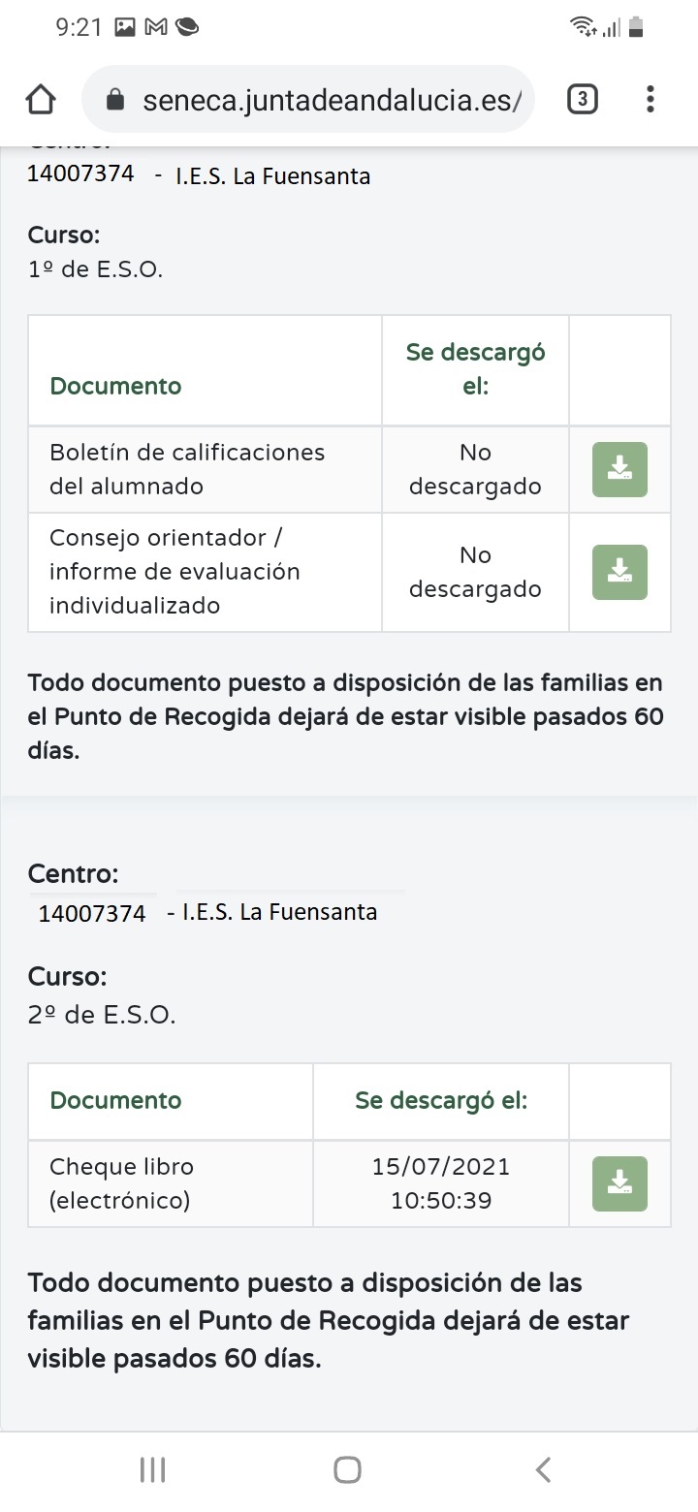Tap the image notification icon in status bar
The height and width of the screenshot is (1512, 698).
point(125,27)
